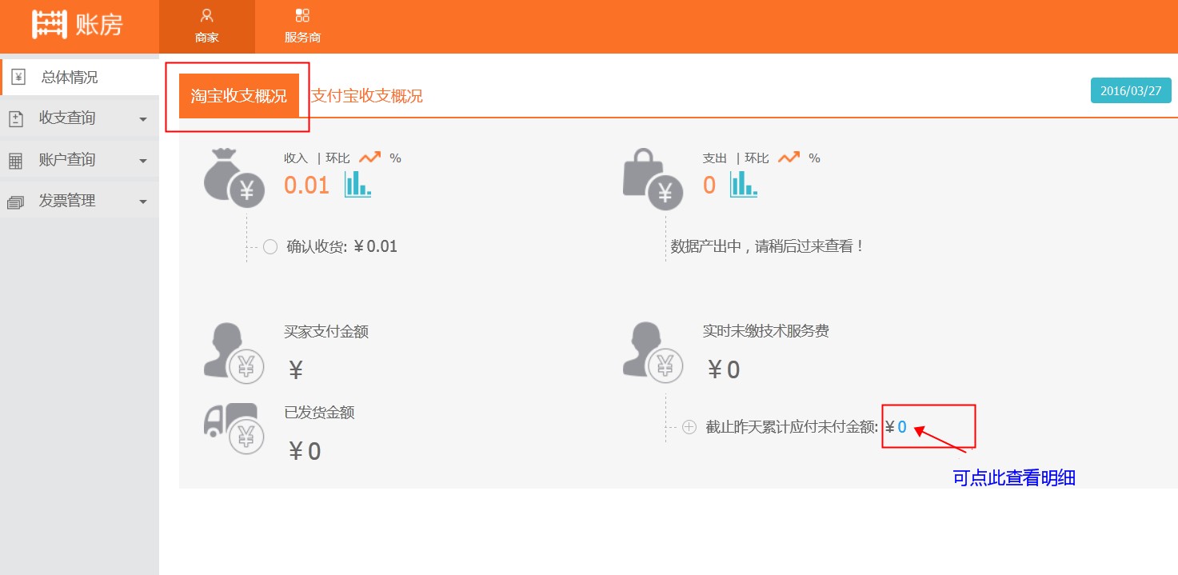Screen dimensions: 1178x575
Task: Click the ¥0 value under 实时未缴技术服务费
Action: [724, 369]
